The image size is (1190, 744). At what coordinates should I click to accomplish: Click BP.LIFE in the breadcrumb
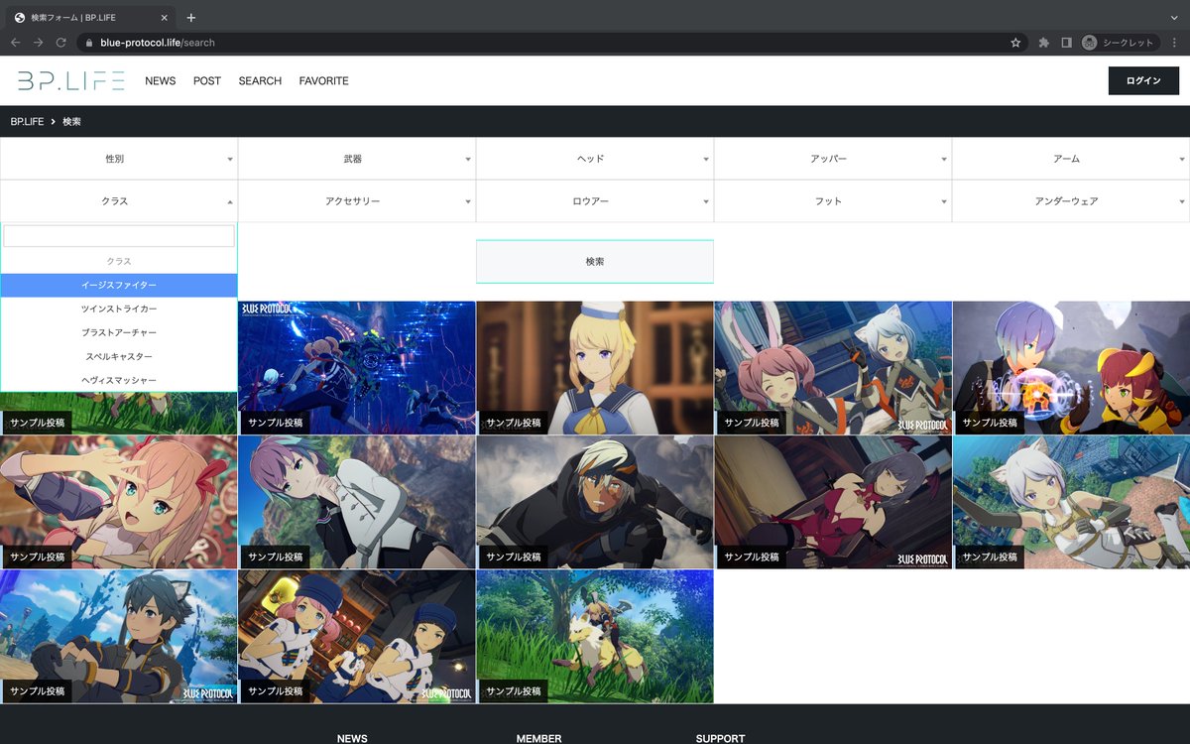pyautogui.click(x=28, y=121)
